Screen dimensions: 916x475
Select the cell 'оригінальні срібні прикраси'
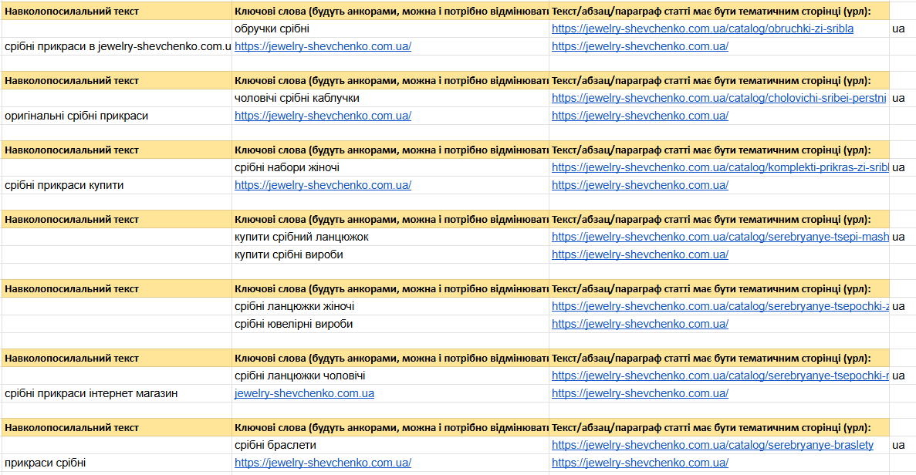[x=117, y=116]
